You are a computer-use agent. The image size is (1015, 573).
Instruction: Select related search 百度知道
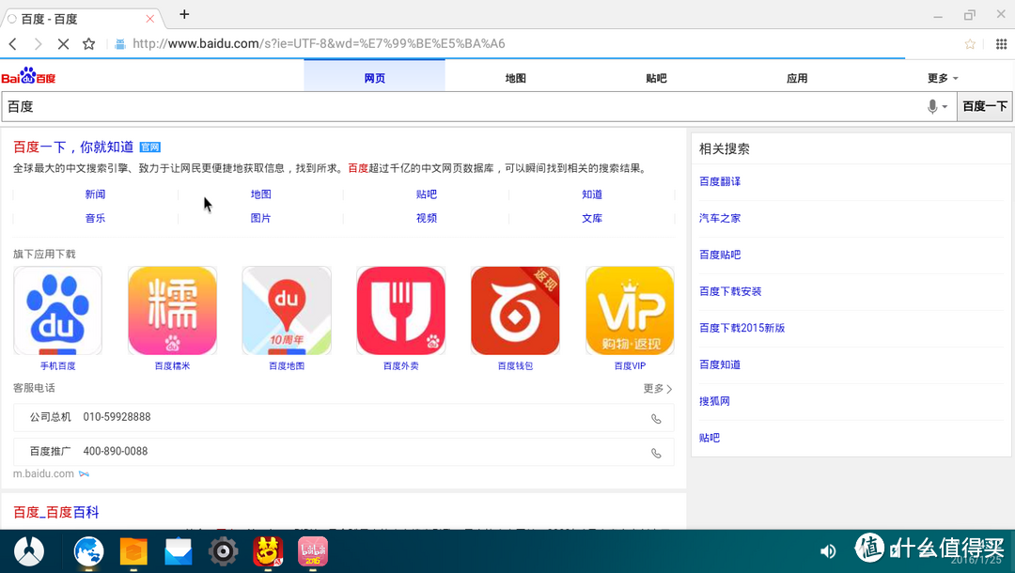[x=720, y=364]
